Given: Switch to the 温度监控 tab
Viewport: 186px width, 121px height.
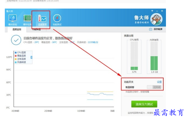Looking at the screenshot, I should click(17, 29).
